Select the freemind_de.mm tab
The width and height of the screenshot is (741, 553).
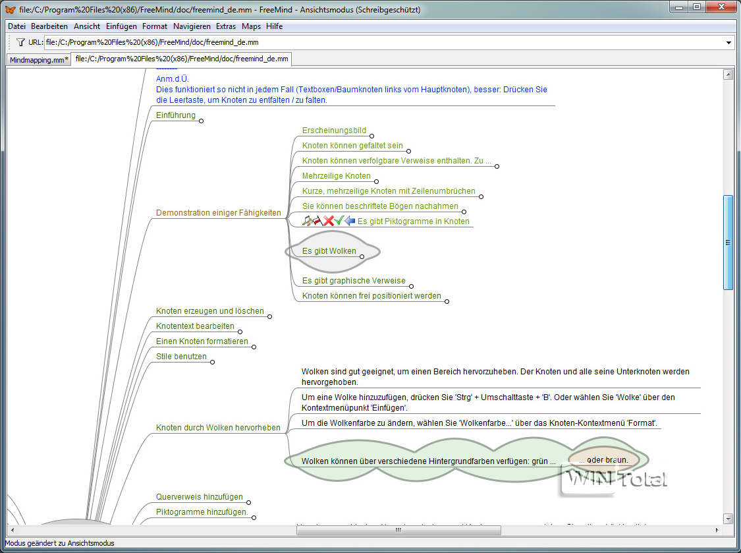pyautogui.click(x=182, y=59)
